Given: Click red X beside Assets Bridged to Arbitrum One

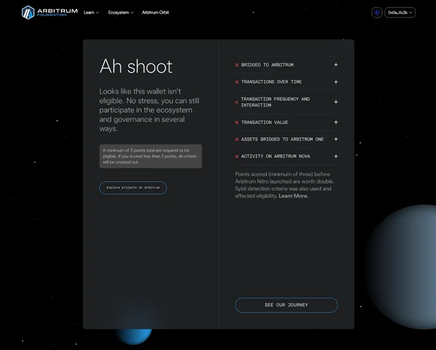Looking at the screenshot, I should coord(236,139).
